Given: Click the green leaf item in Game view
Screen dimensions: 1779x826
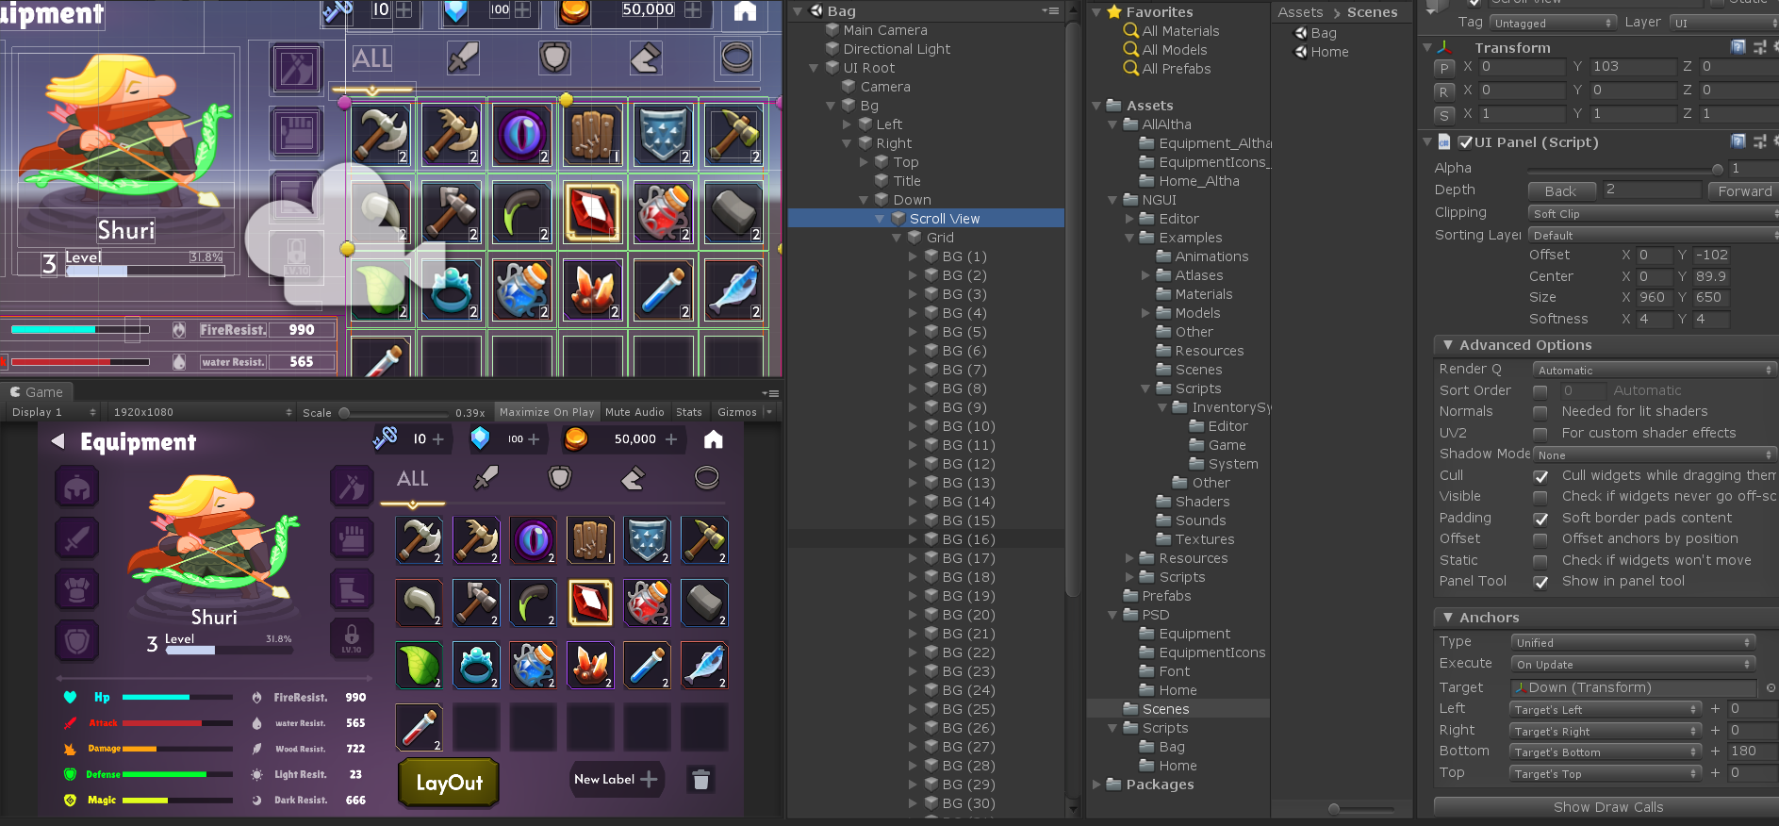Looking at the screenshot, I should coord(419,666).
